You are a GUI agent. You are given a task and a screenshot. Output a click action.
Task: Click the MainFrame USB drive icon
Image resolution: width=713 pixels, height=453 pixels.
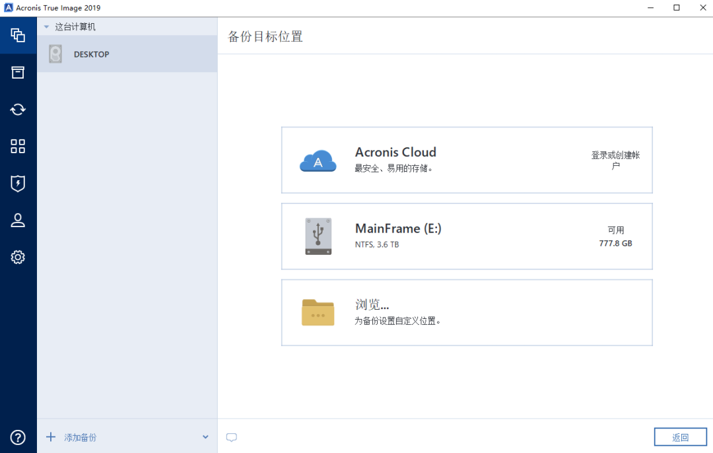click(318, 236)
